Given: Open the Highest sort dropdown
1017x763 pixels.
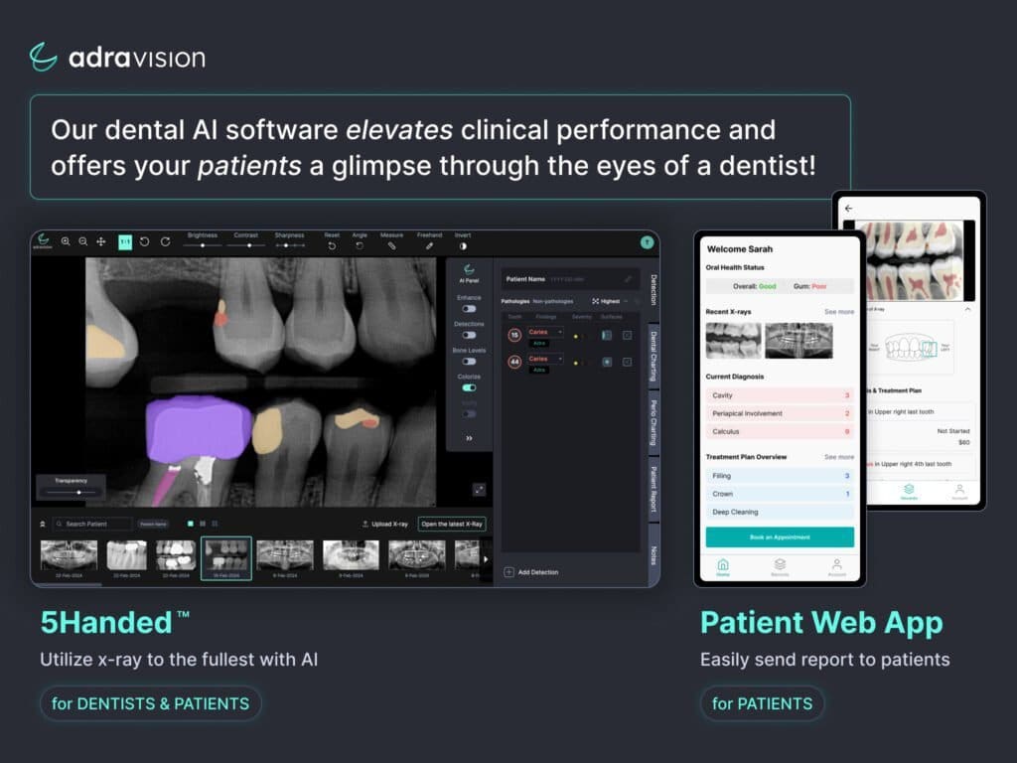Looking at the screenshot, I should pos(610,301).
